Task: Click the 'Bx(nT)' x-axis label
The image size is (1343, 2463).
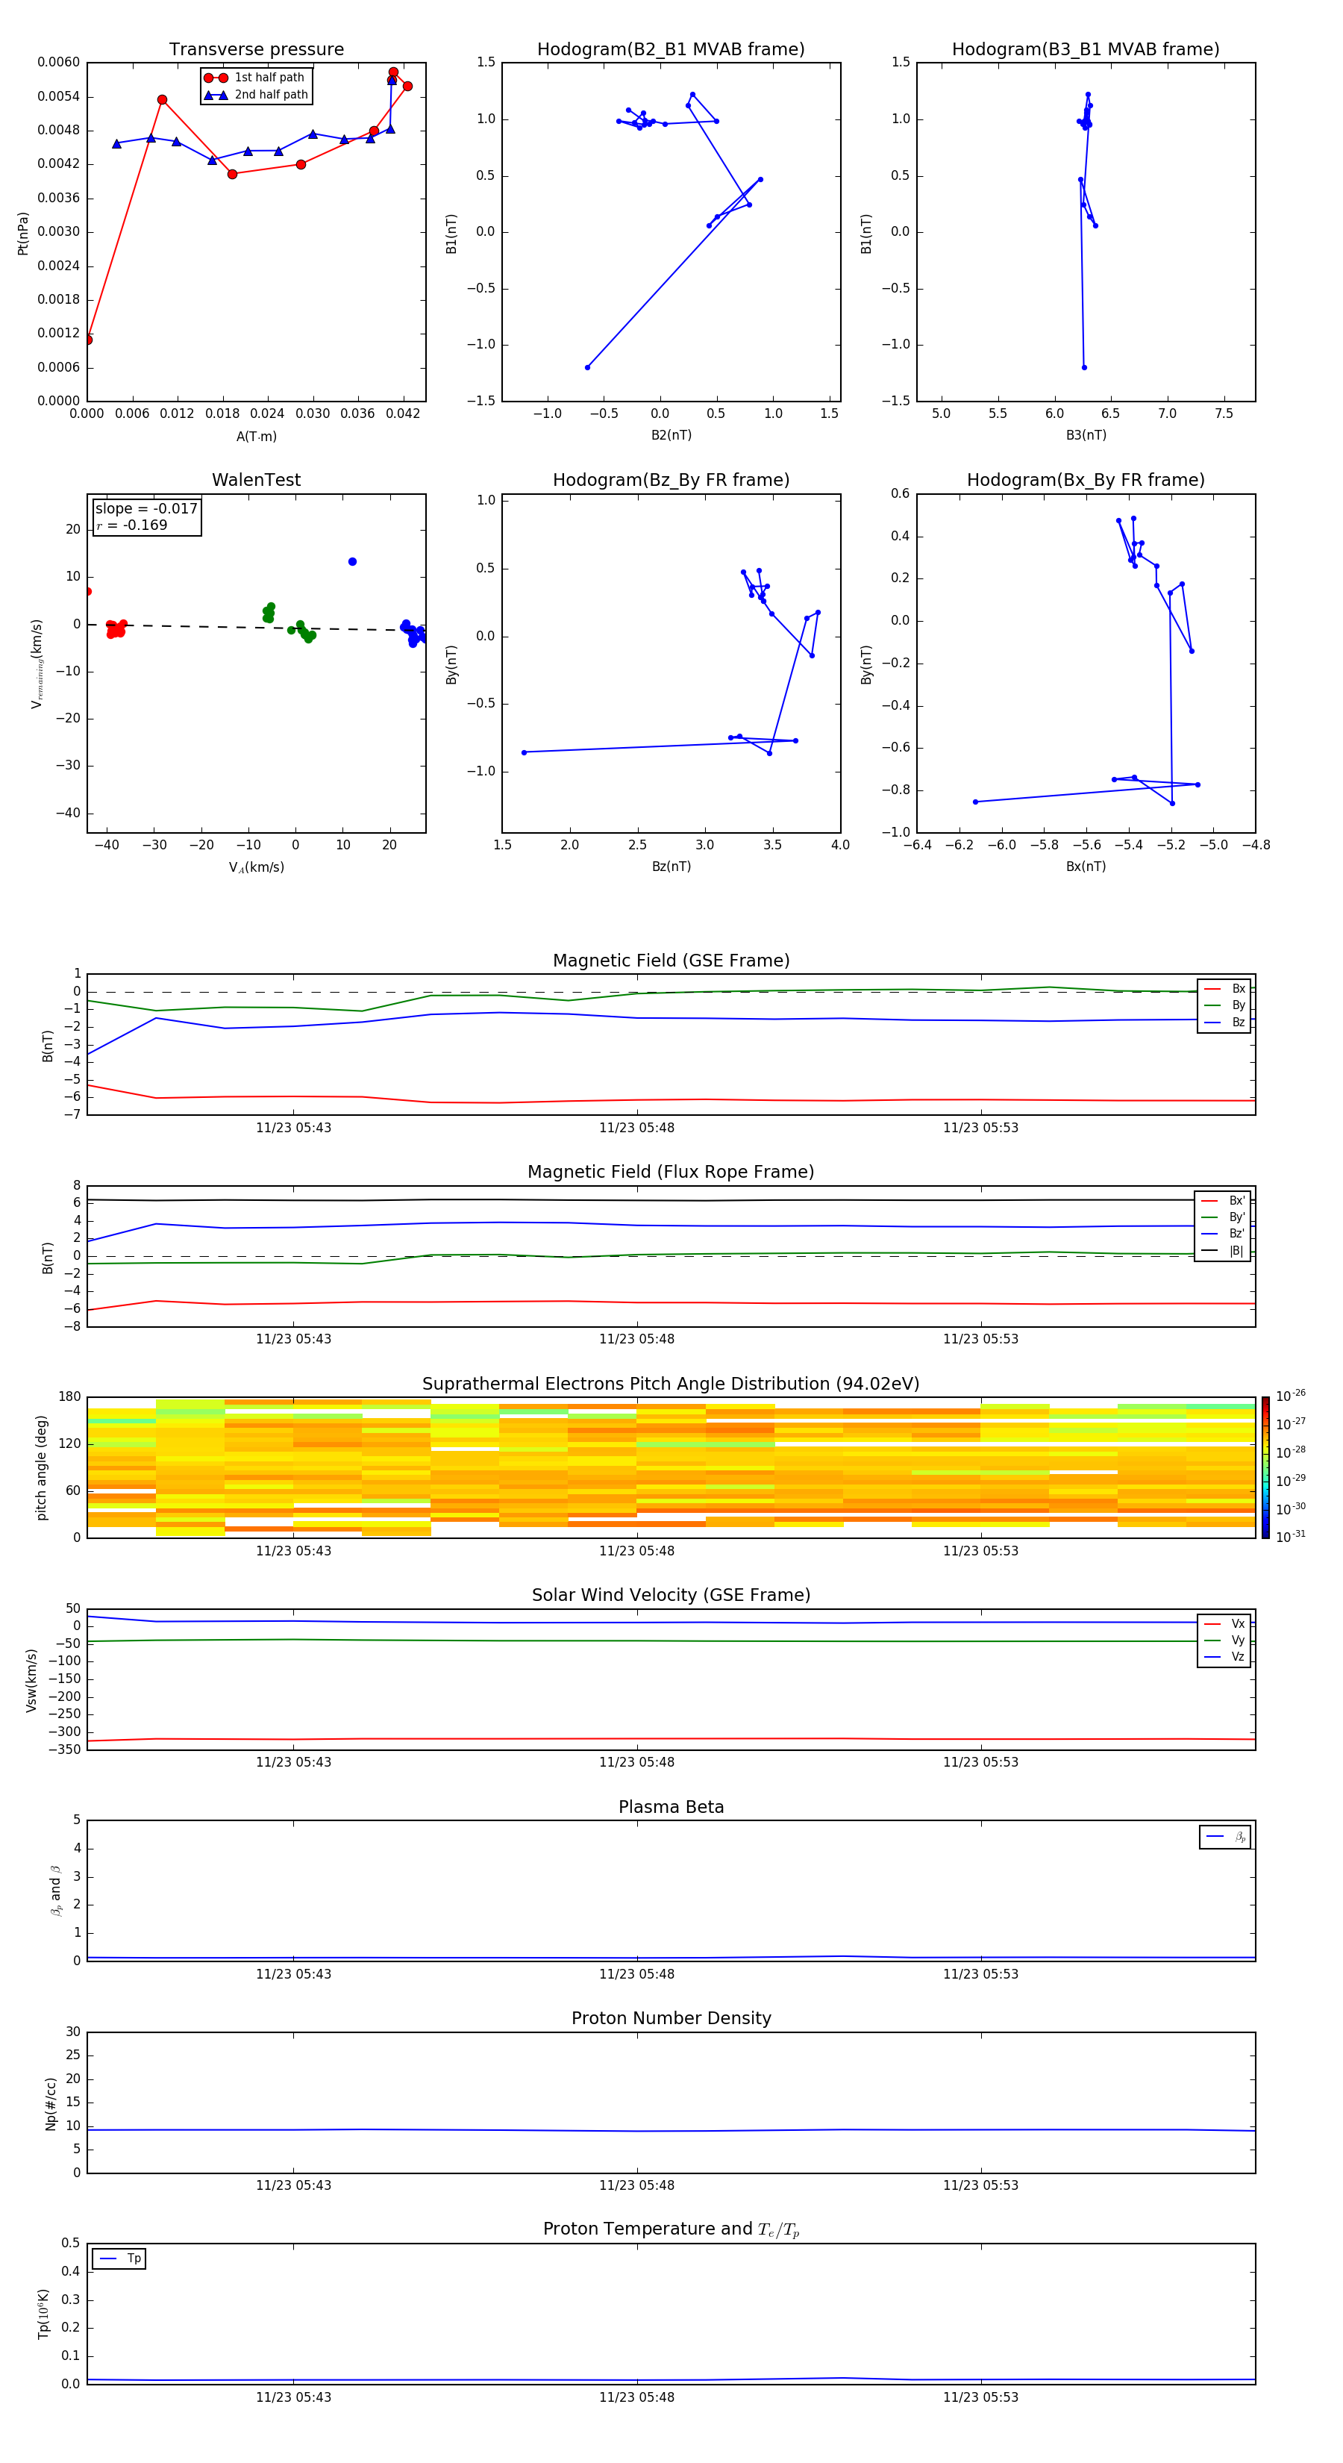Action: point(1086,867)
